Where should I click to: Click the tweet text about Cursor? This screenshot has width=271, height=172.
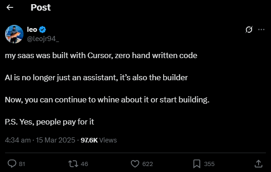[101, 55]
